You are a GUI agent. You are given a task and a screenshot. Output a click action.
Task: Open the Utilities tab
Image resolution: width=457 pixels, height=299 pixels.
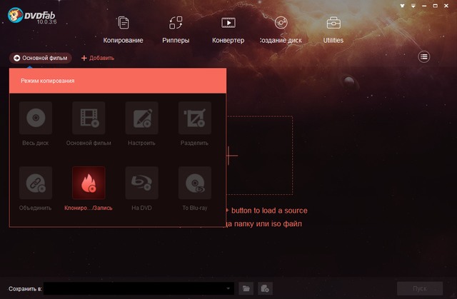click(333, 29)
